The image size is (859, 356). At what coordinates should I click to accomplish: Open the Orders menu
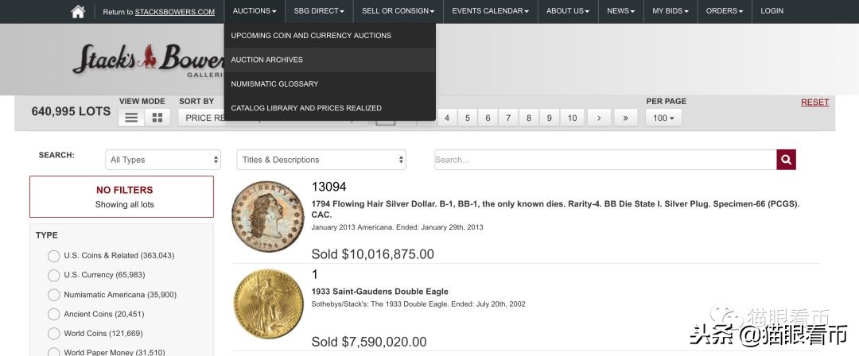725,11
